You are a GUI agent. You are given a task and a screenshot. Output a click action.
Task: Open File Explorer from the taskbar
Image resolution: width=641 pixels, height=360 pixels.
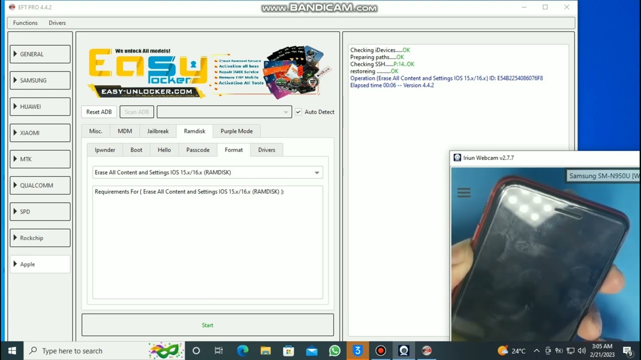pos(265,350)
